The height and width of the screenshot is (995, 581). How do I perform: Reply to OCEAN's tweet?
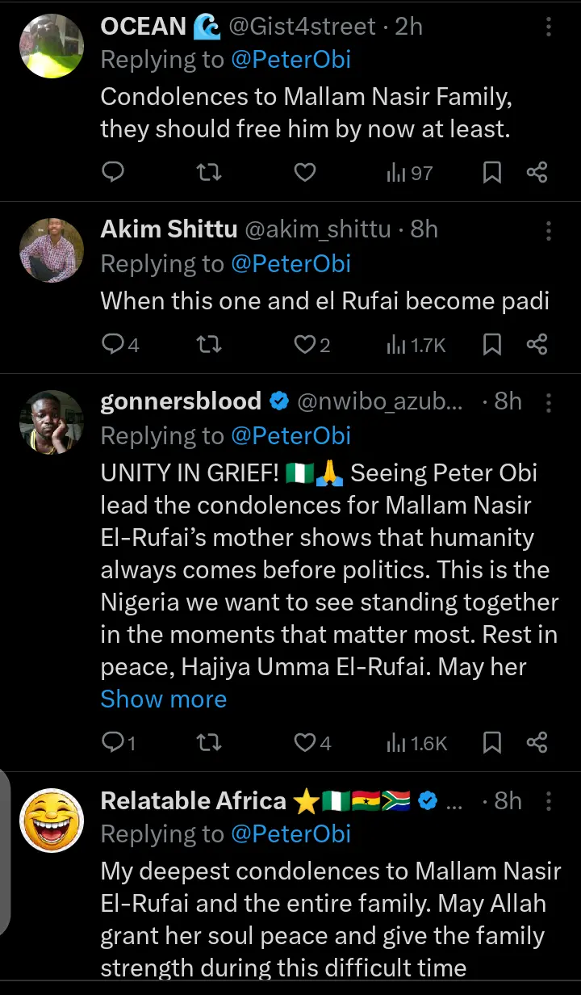(x=114, y=172)
